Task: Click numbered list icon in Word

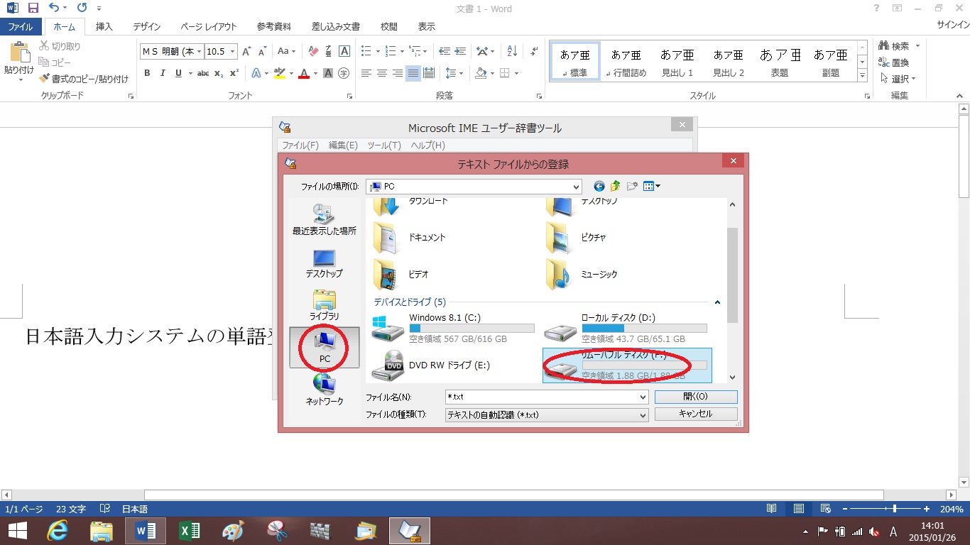Action: tap(390, 51)
